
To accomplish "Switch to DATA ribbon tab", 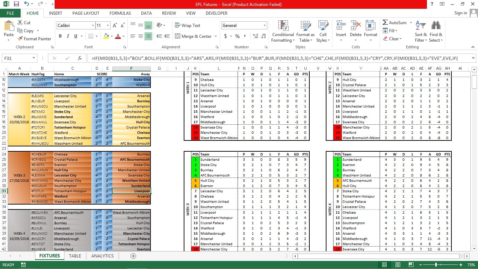I will pos(146,13).
